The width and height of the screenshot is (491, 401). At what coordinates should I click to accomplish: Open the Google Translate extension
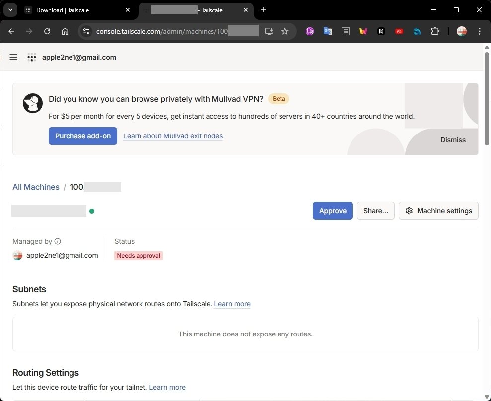tap(328, 31)
